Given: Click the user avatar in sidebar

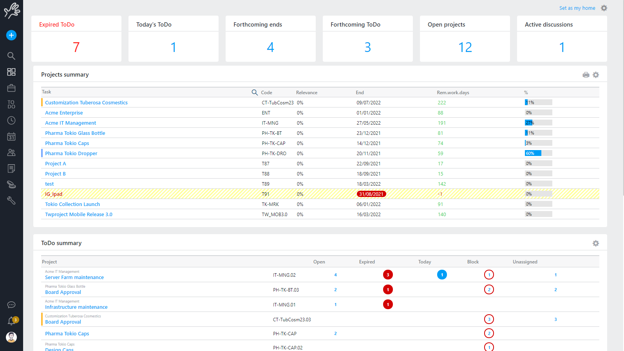Looking at the screenshot, I should (x=11, y=337).
